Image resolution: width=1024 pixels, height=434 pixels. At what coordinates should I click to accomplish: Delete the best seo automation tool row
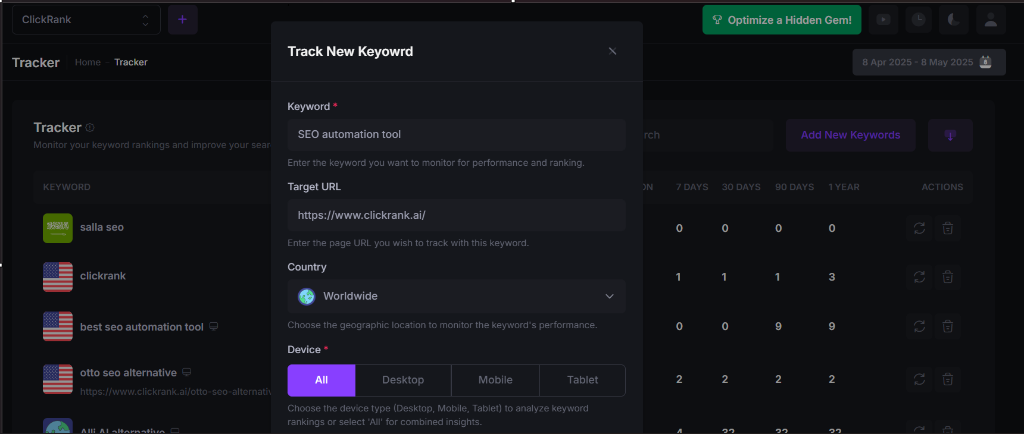pos(948,326)
